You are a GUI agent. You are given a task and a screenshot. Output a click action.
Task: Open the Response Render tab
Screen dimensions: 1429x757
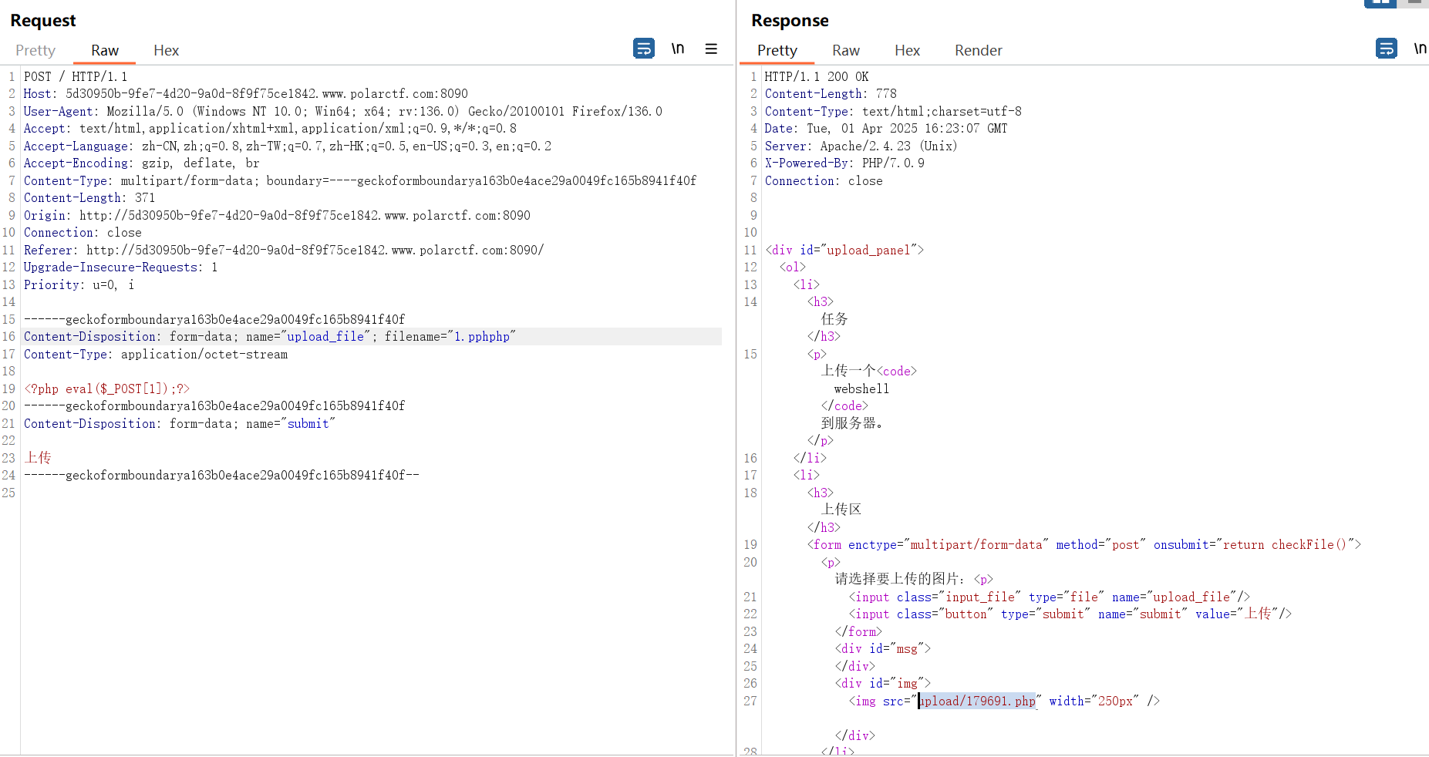coord(978,50)
